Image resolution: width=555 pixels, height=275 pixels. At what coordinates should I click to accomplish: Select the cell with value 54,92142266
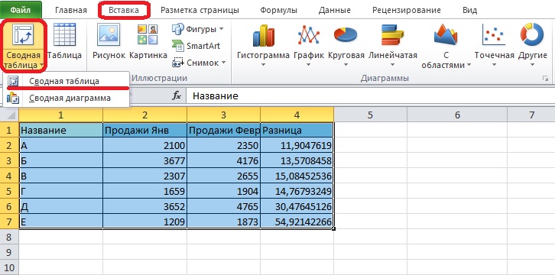297,222
